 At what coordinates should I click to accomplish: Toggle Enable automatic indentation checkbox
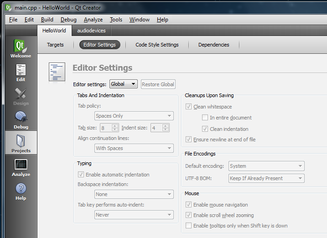click(x=81, y=175)
